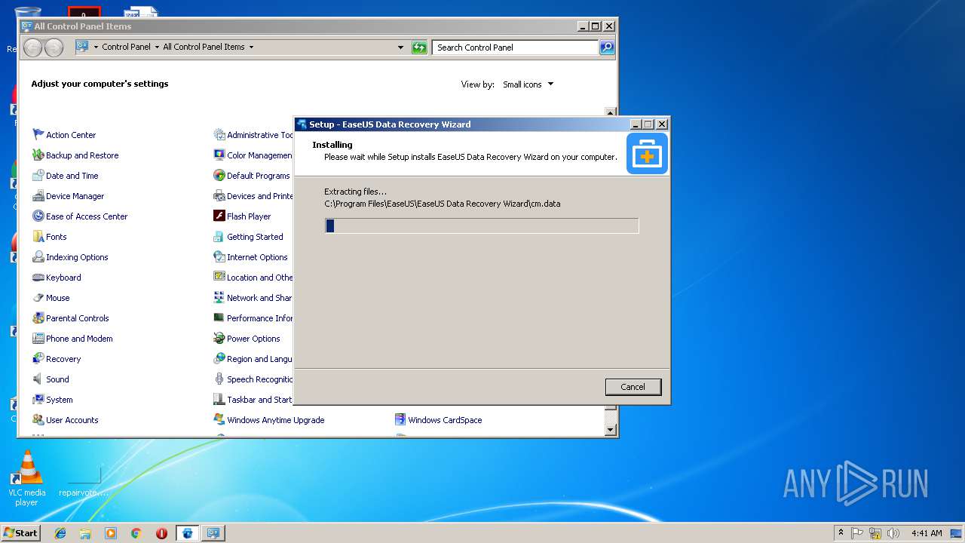Expand All Control Panel Items breadcrumb arrow
Viewport: 965px width, 543px height.
click(x=251, y=47)
